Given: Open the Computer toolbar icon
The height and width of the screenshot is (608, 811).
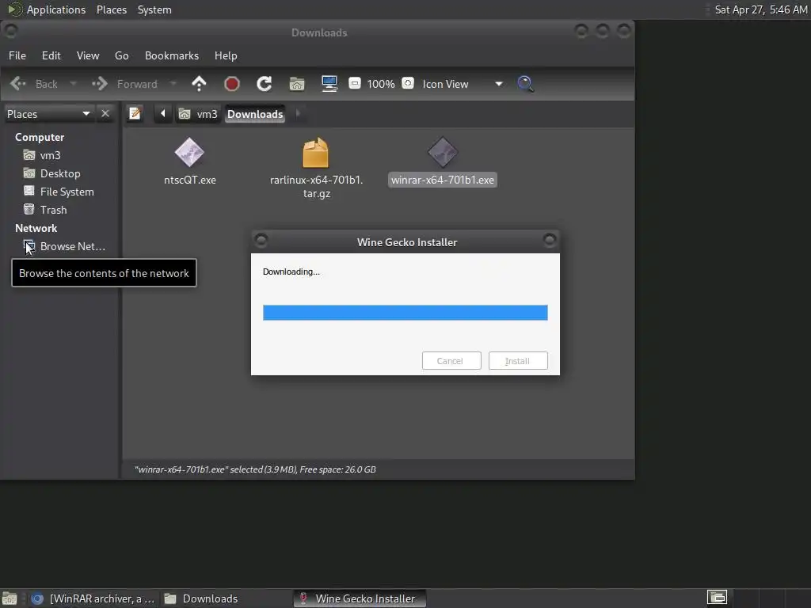Looking at the screenshot, I should tap(329, 84).
